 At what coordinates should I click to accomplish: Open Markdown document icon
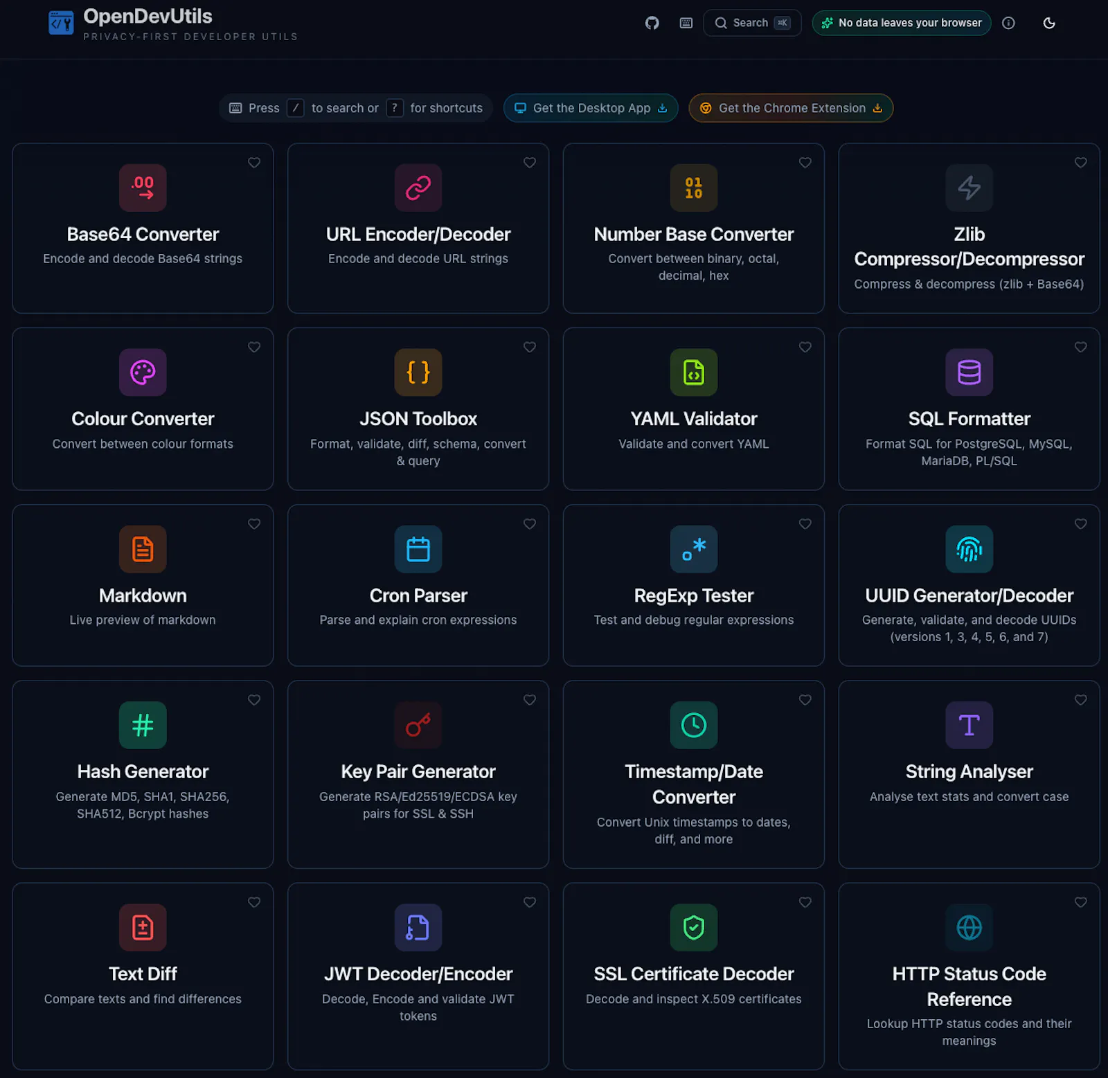point(143,549)
